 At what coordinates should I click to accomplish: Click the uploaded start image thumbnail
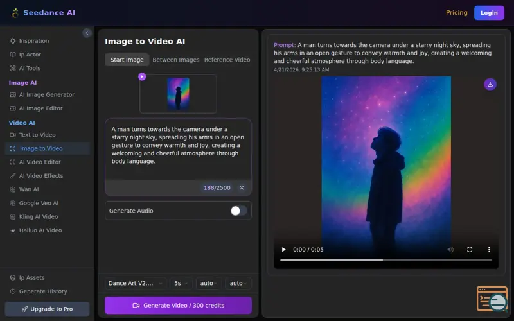pyautogui.click(x=178, y=94)
